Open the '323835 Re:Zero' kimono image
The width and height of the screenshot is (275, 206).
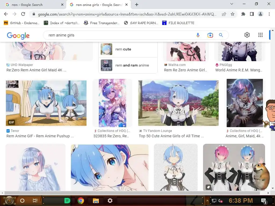[x=113, y=103]
